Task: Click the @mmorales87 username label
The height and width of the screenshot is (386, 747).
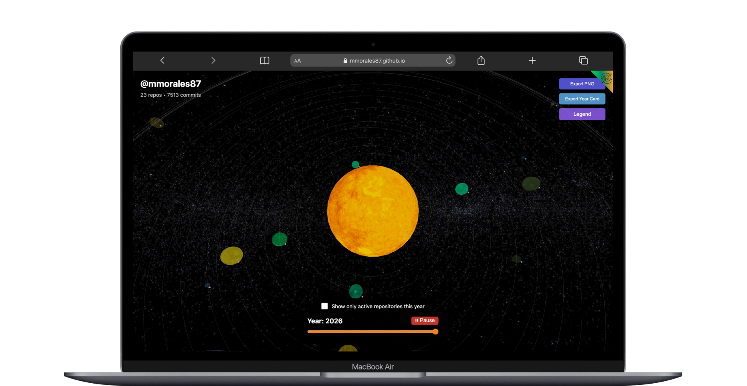Action: (x=170, y=84)
